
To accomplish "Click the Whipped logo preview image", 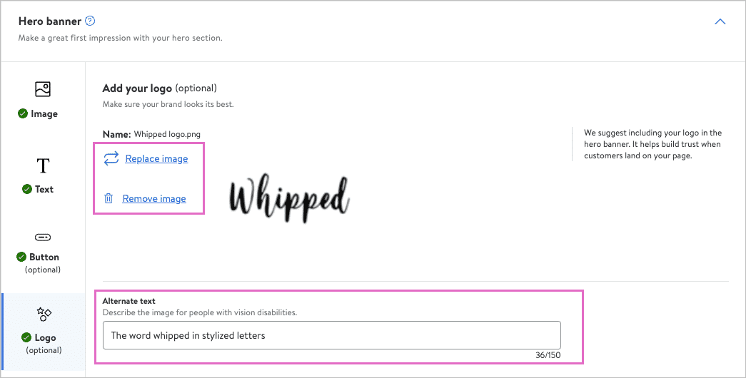I will [x=290, y=198].
